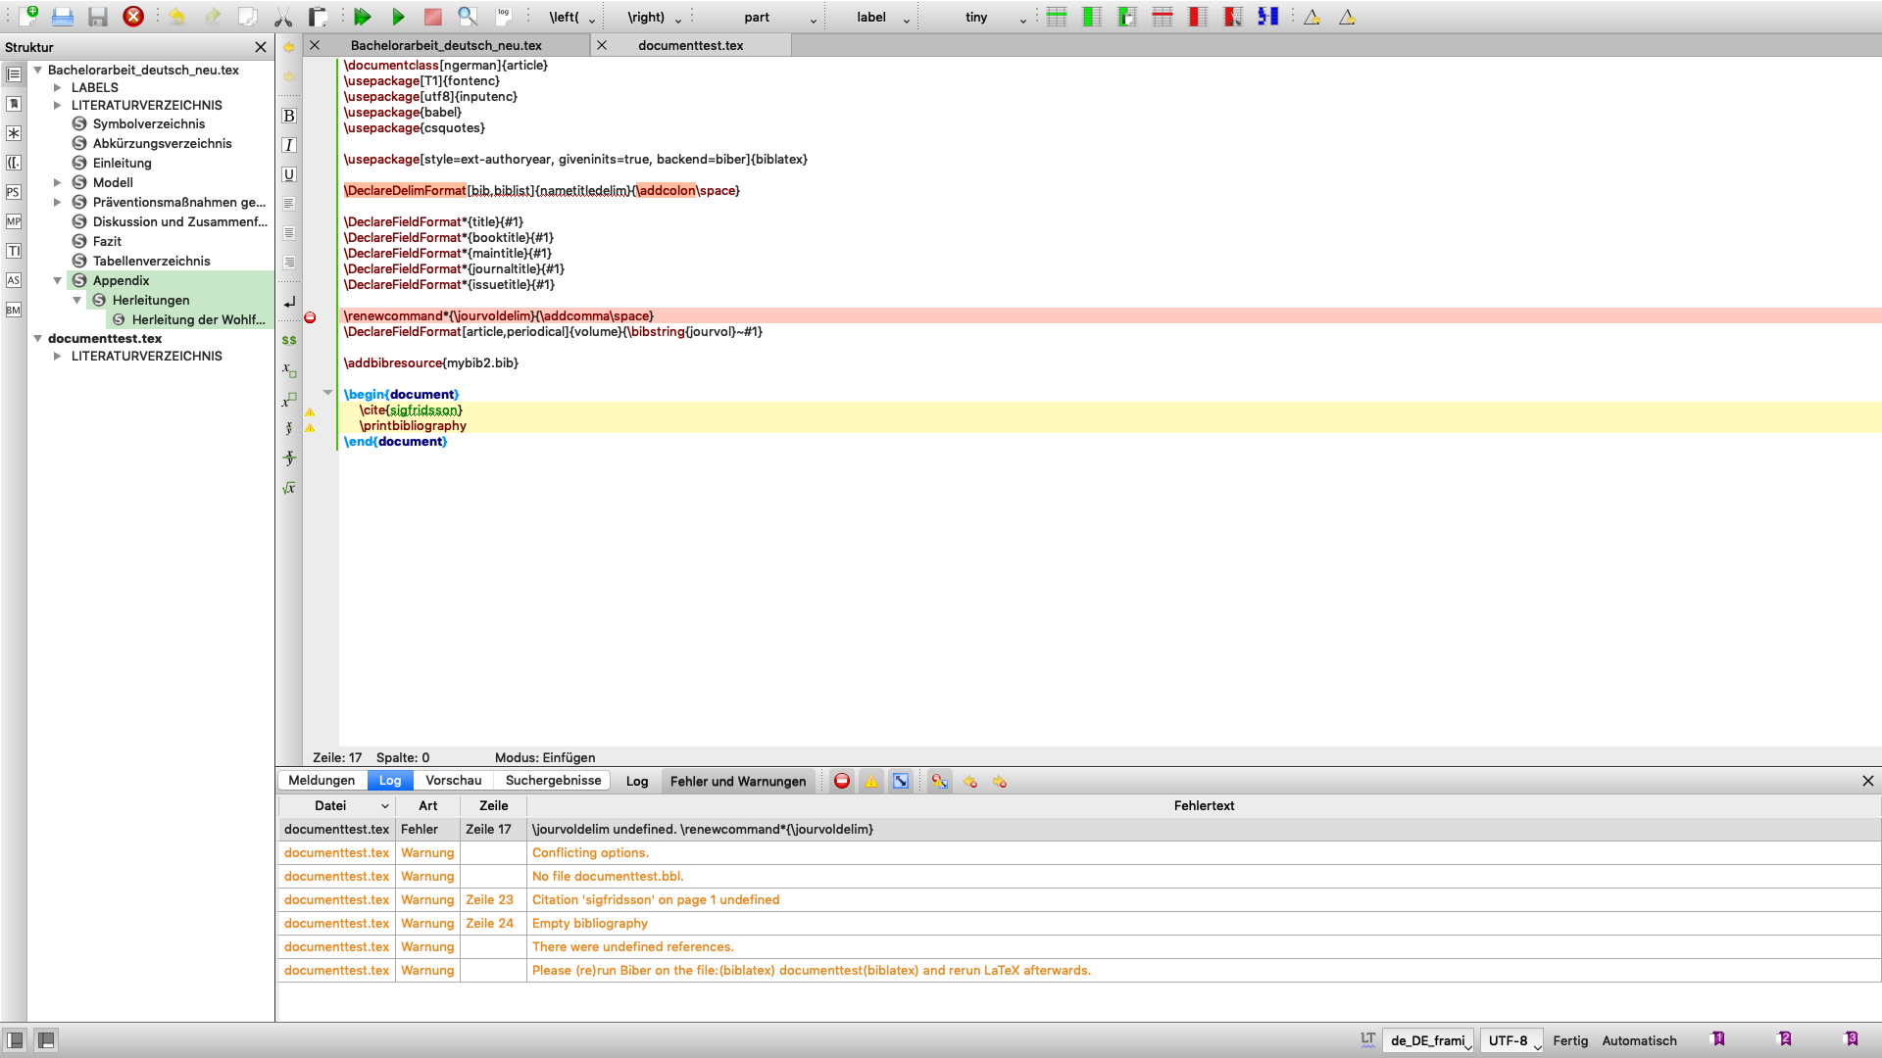Screen dimensions: 1882x1058
Task: Open the jourvoldelim undefined error row
Action: pyautogui.click(x=1079, y=830)
